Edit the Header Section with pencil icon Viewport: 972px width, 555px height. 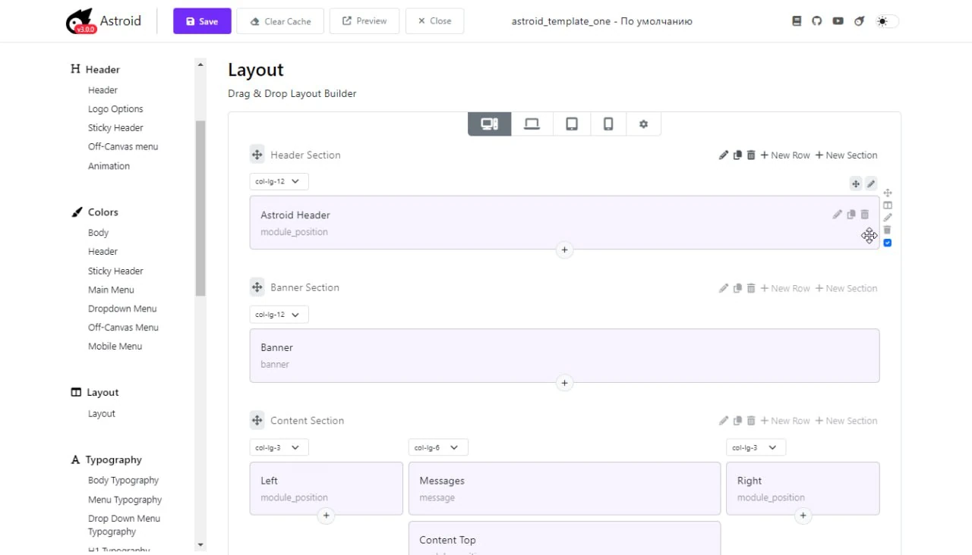[723, 155]
